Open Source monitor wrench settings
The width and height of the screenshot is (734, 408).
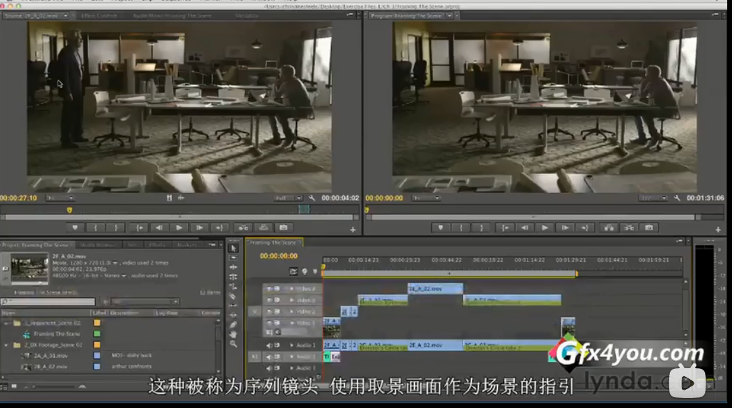[x=312, y=198]
